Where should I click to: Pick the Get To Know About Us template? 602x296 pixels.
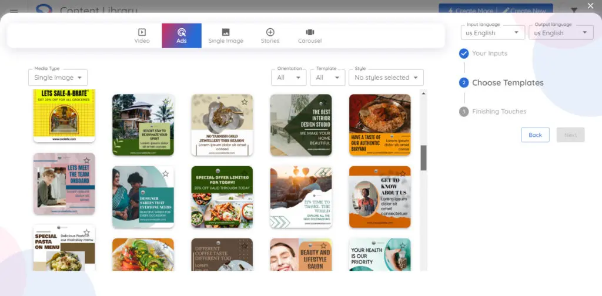click(x=380, y=197)
